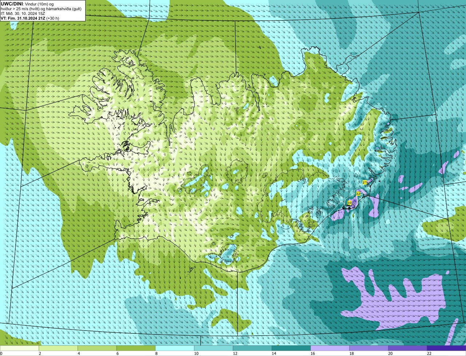466x356 pixels.
Task: Click the scale label '10'
Action: pyautogui.click(x=196, y=353)
